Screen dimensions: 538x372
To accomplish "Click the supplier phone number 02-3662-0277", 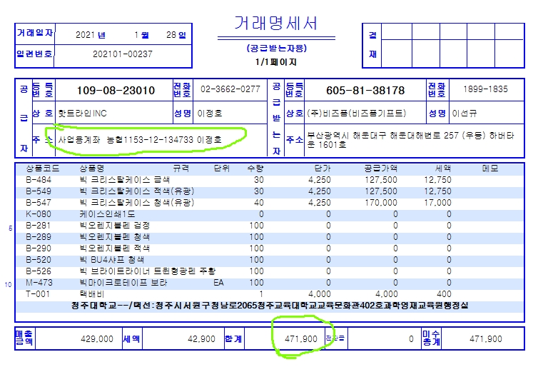I will click(230, 89).
